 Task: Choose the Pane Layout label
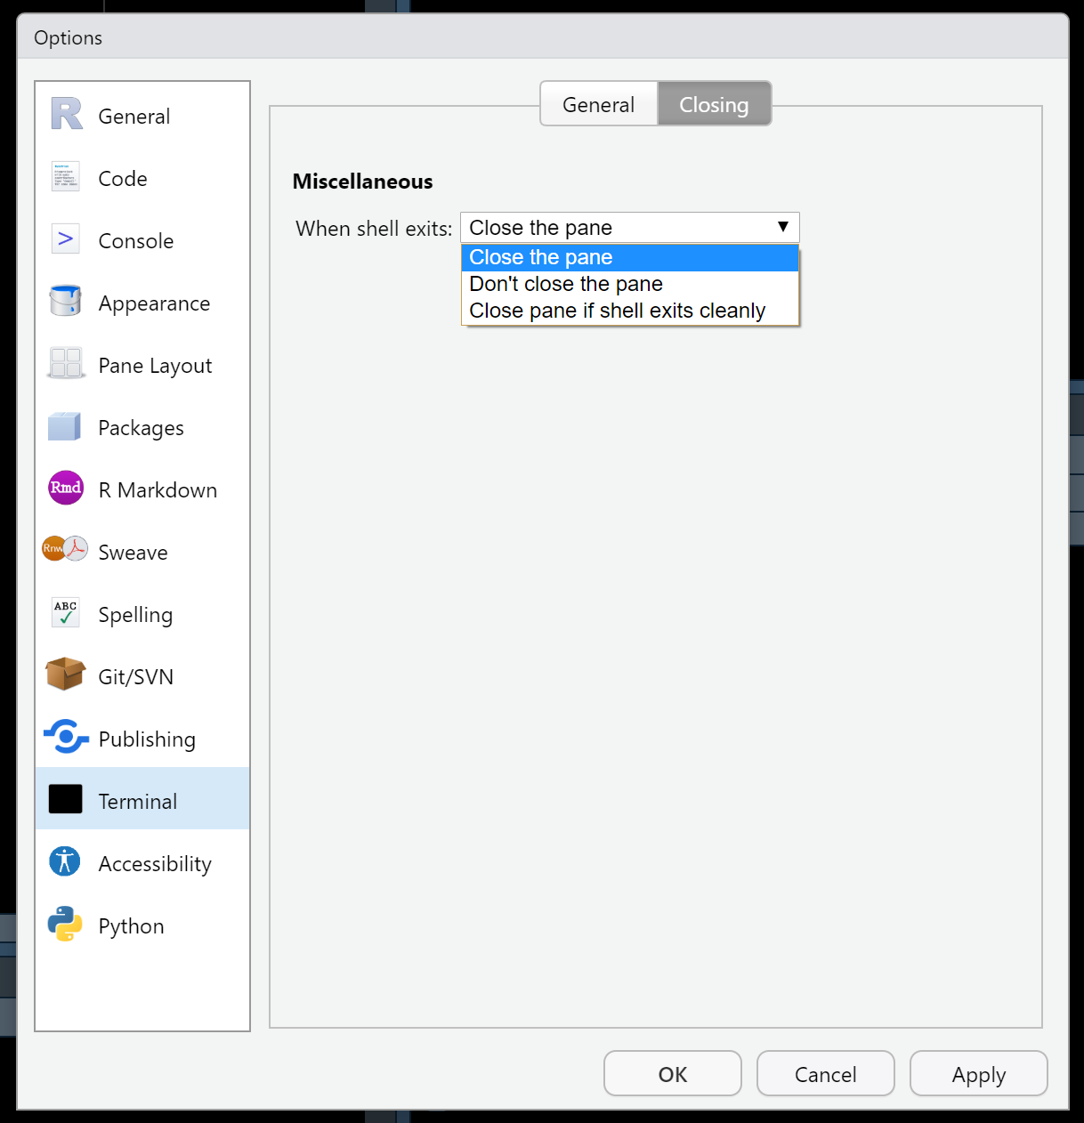(x=155, y=366)
